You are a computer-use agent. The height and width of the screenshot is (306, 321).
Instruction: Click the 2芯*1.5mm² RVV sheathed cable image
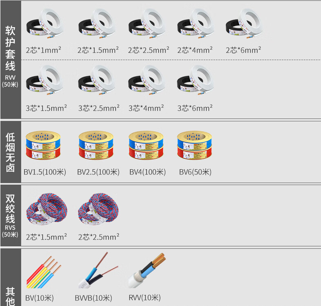pos(97,24)
